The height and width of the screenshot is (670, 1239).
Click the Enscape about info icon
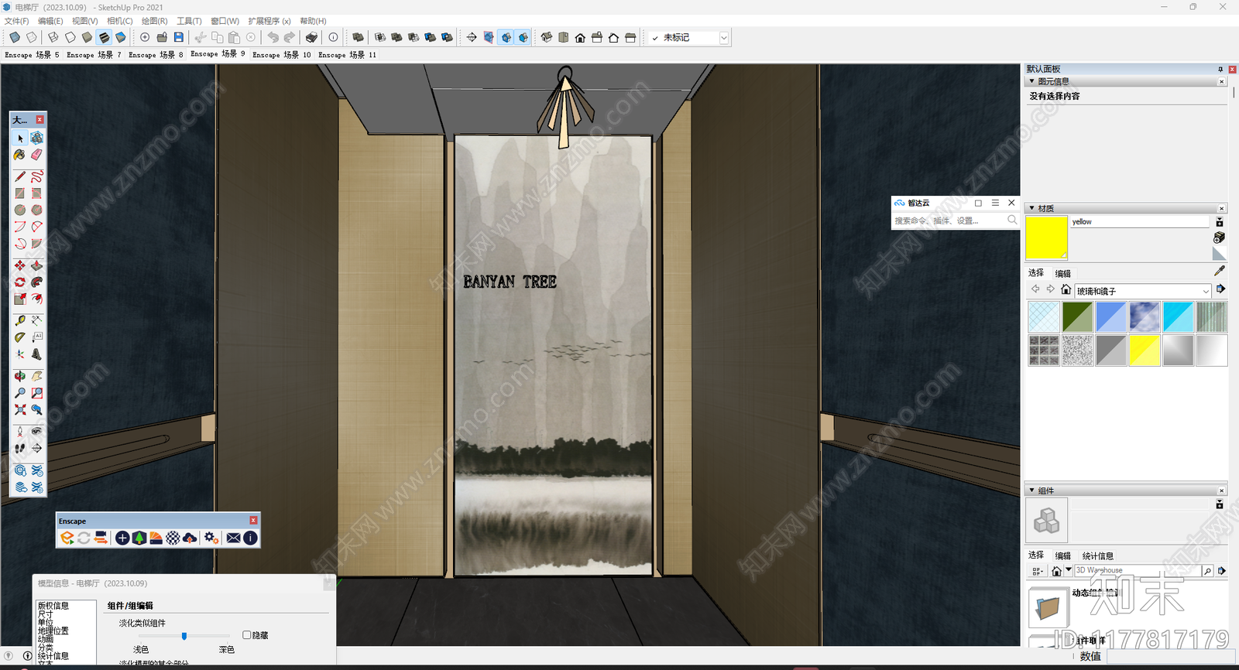tap(250, 538)
